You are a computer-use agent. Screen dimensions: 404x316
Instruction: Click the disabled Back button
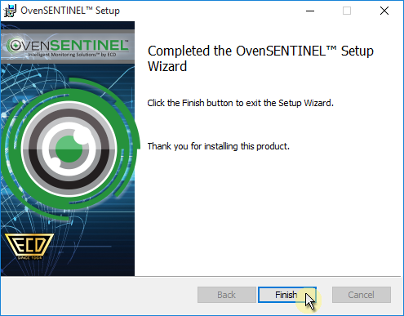point(227,295)
